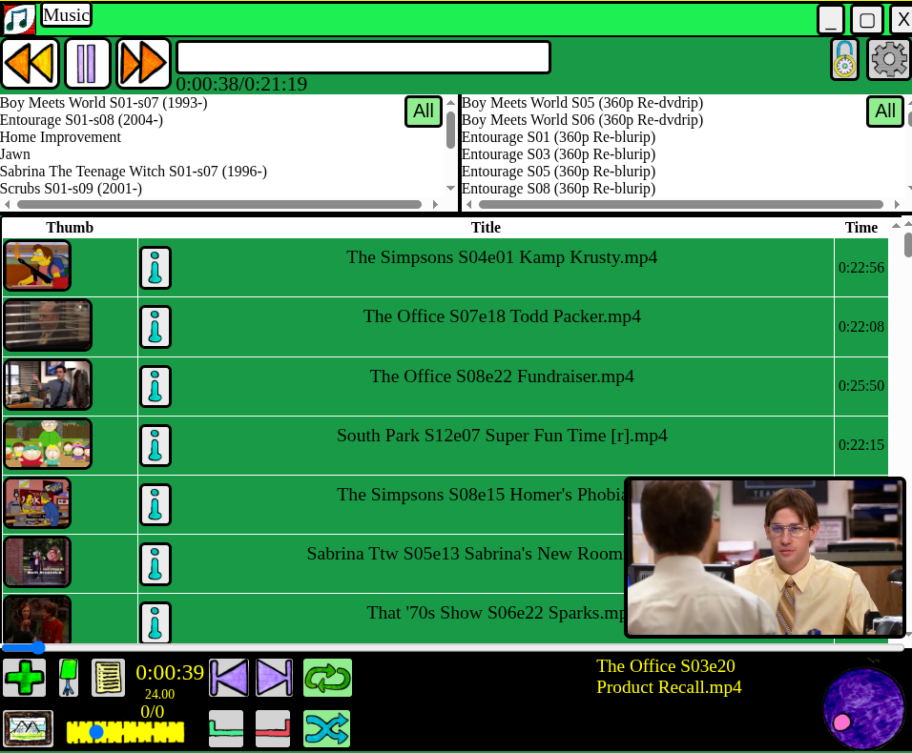This screenshot has height=753, width=912.
Task: Select Entourage S03 in the seasons list
Action: point(558,154)
